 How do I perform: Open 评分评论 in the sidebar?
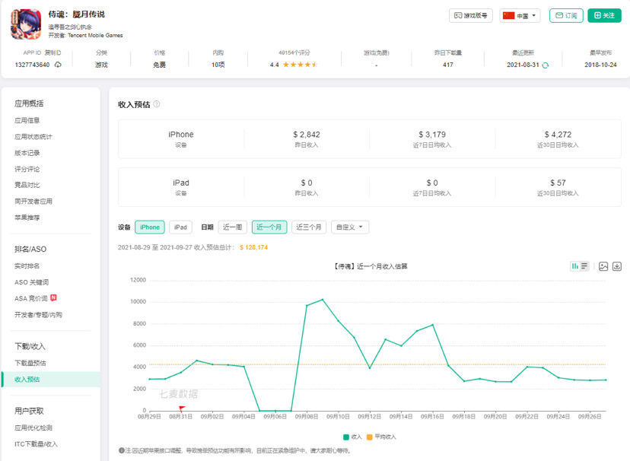tap(27, 169)
